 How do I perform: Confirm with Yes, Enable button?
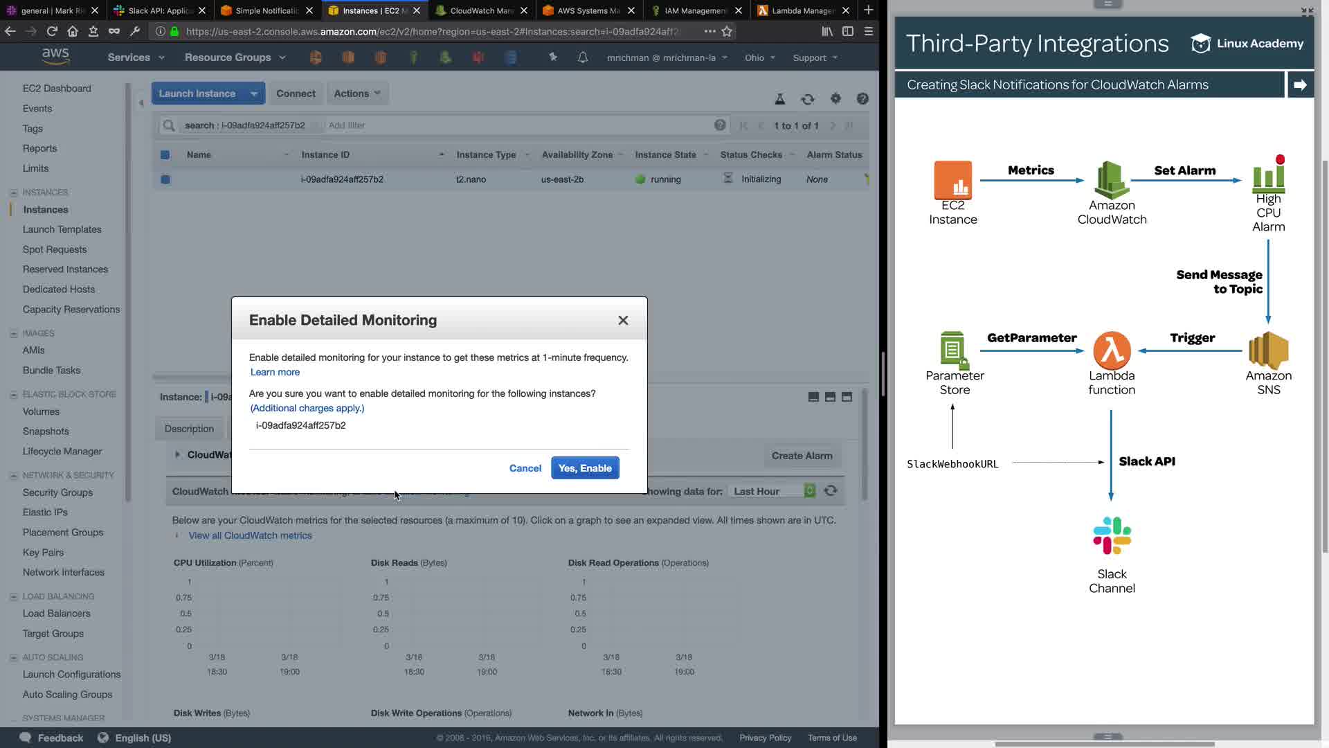pos(585,468)
